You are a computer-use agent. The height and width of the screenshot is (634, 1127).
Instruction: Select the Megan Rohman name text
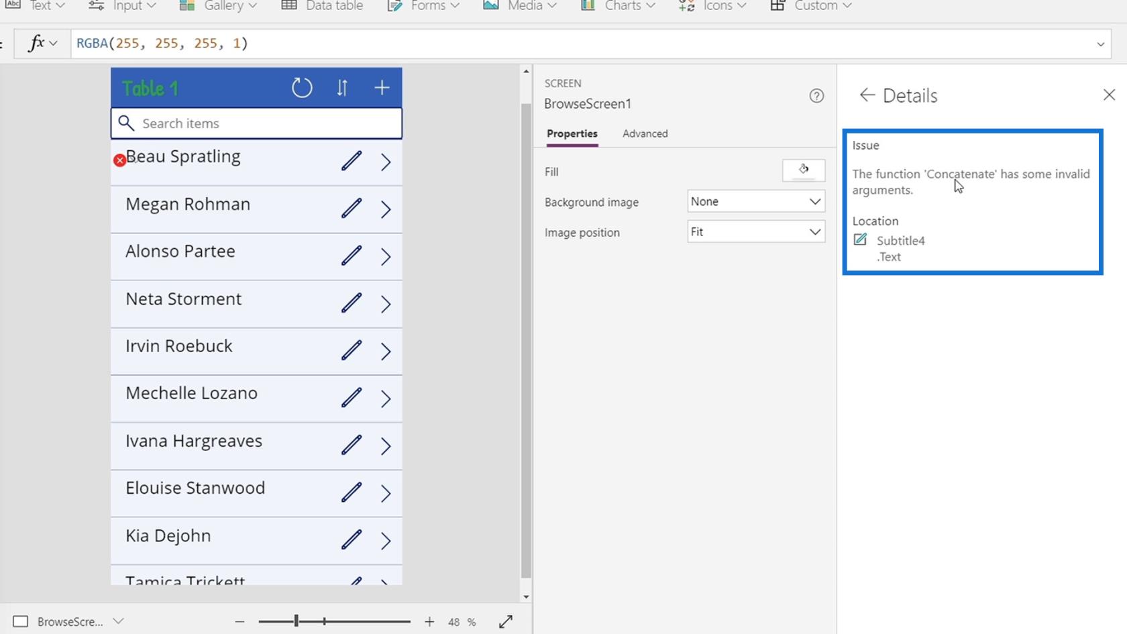click(x=188, y=204)
